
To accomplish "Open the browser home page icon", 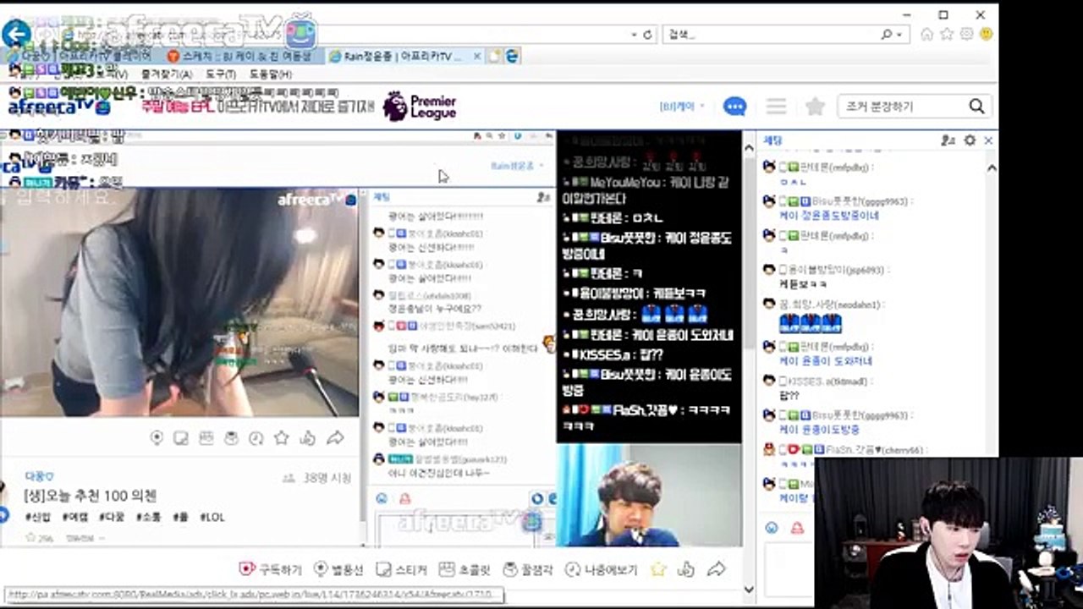I will pyautogui.click(x=927, y=34).
